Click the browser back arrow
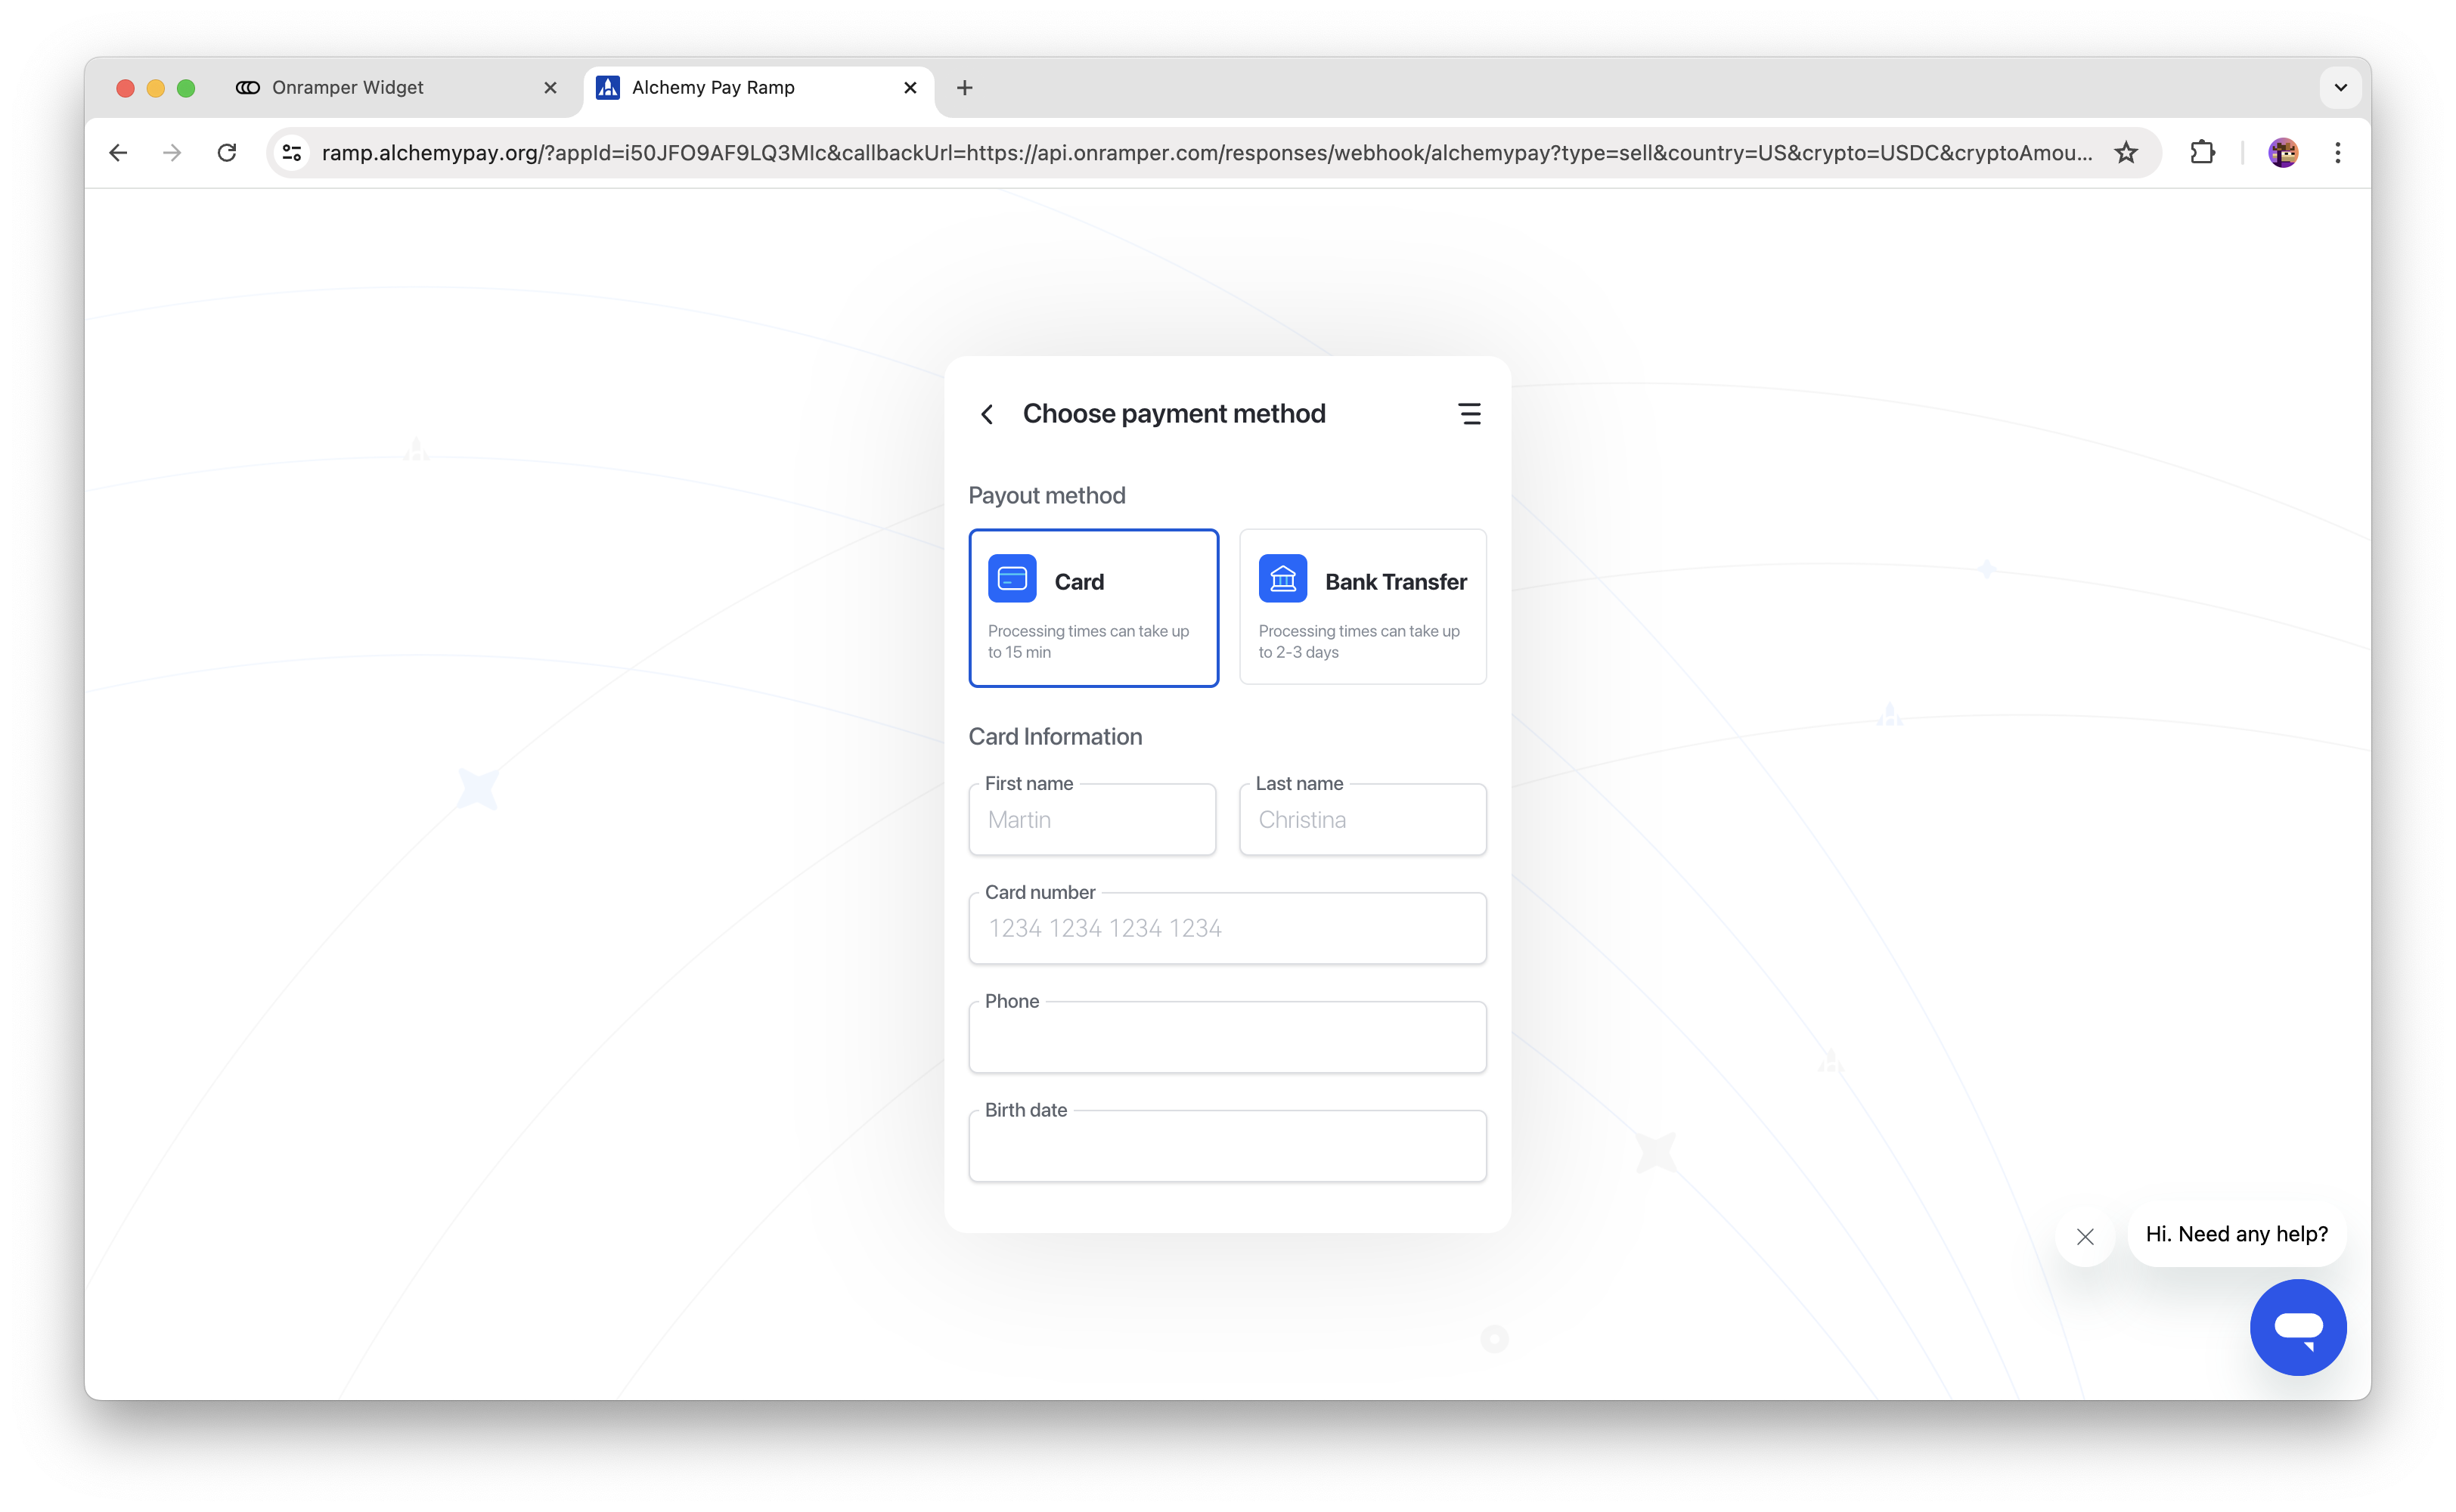Screen dimensions: 2456x1512 click(x=118, y=153)
